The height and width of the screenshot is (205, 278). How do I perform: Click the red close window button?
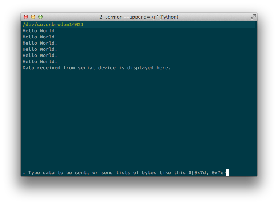pos(26,17)
